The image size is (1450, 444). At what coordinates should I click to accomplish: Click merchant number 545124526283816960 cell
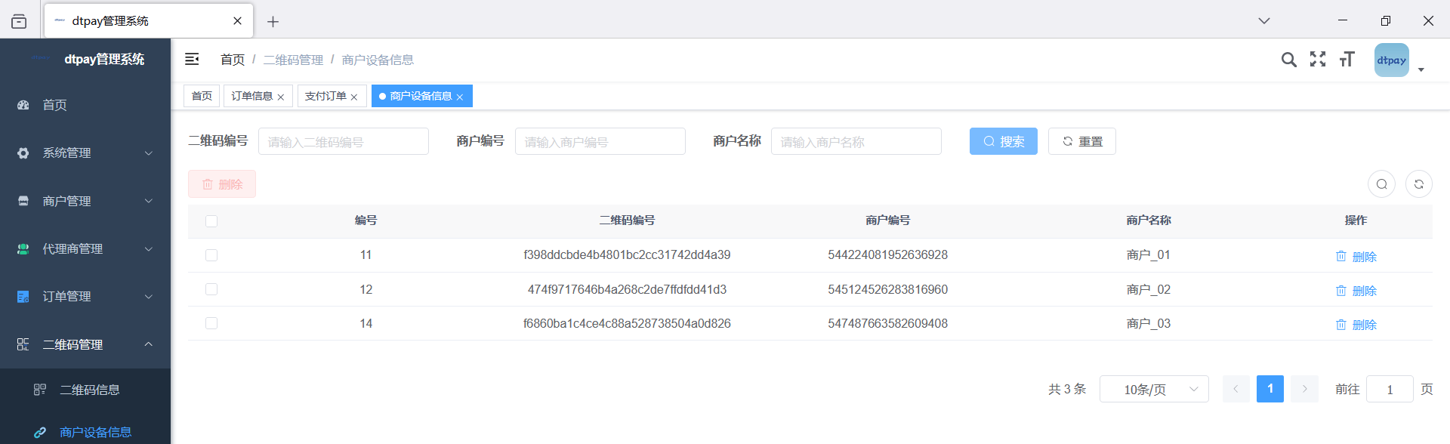pyautogui.click(x=888, y=289)
